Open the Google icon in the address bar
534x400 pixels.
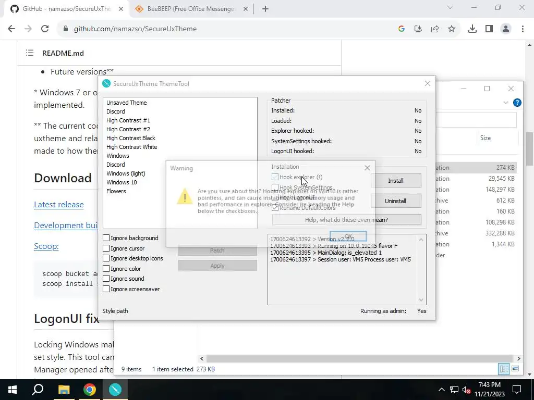(x=401, y=29)
